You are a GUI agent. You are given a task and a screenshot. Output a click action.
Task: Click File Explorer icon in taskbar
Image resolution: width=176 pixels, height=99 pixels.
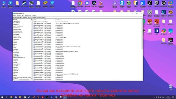[20, 97]
